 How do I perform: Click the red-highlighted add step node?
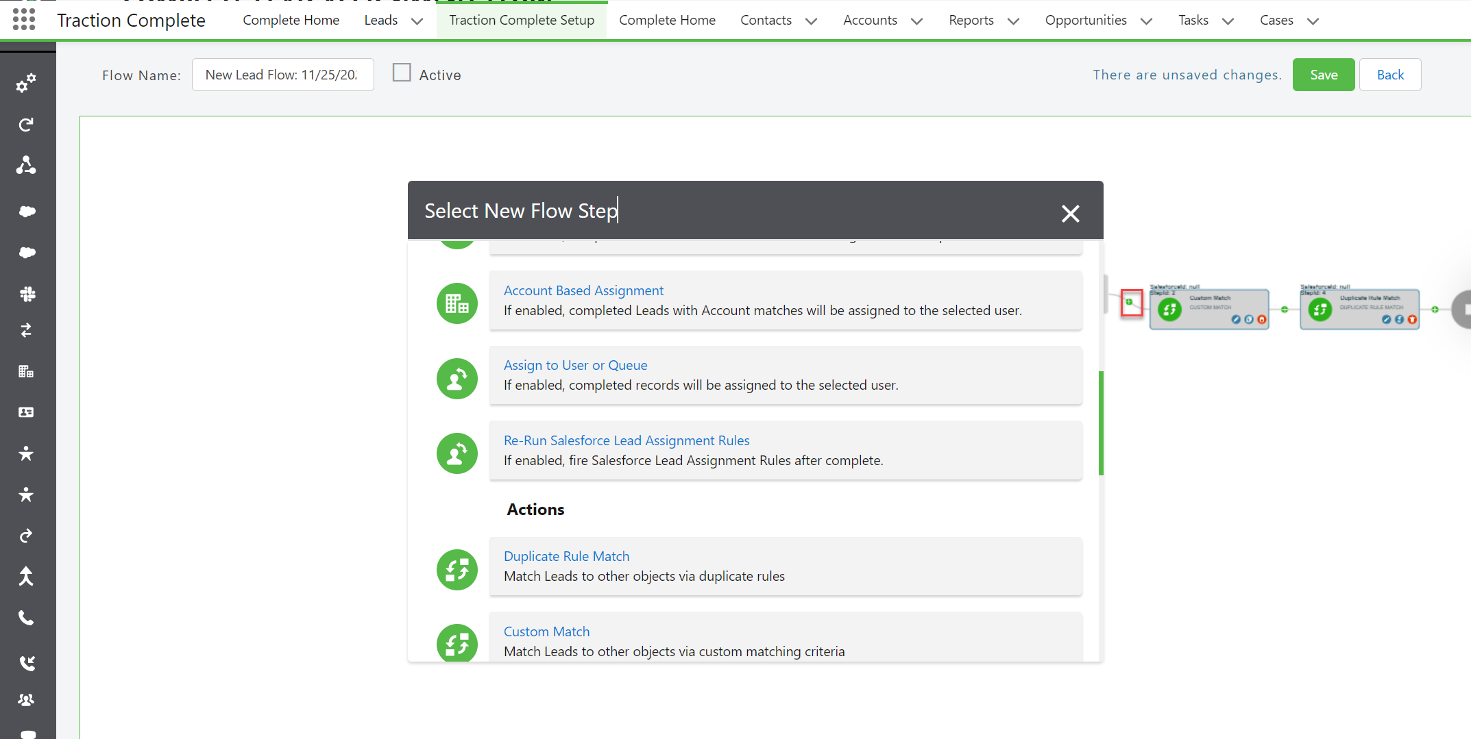tap(1130, 302)
